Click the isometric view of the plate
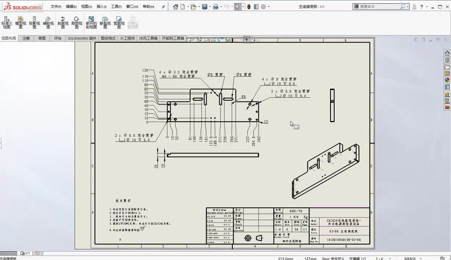 [x=325, y=171]
